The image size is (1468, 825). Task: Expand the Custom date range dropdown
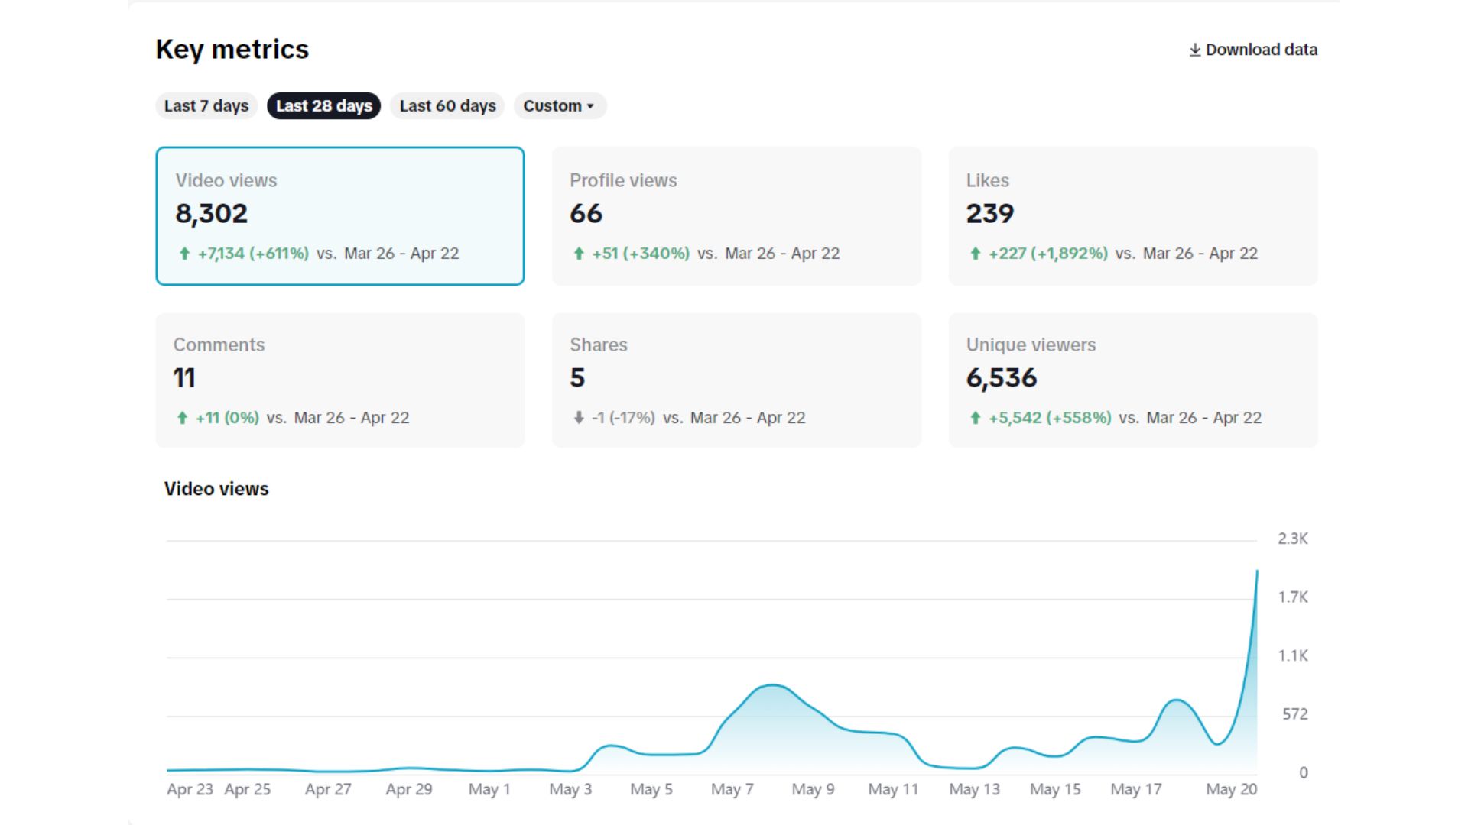[x=559, y=106]
